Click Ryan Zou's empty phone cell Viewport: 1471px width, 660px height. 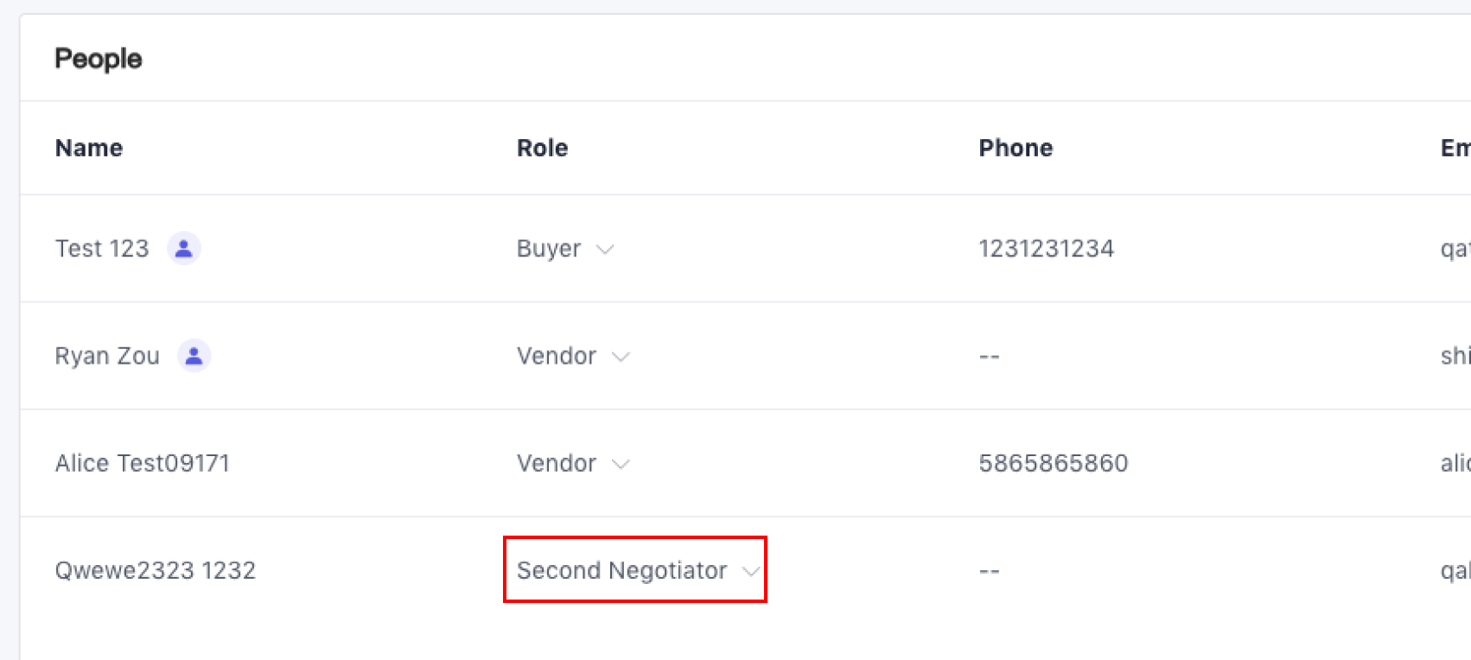[989, 356]
